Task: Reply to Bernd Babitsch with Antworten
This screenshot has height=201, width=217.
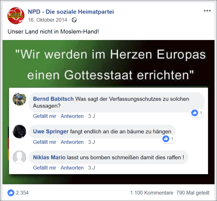Action: click(72, 116)
